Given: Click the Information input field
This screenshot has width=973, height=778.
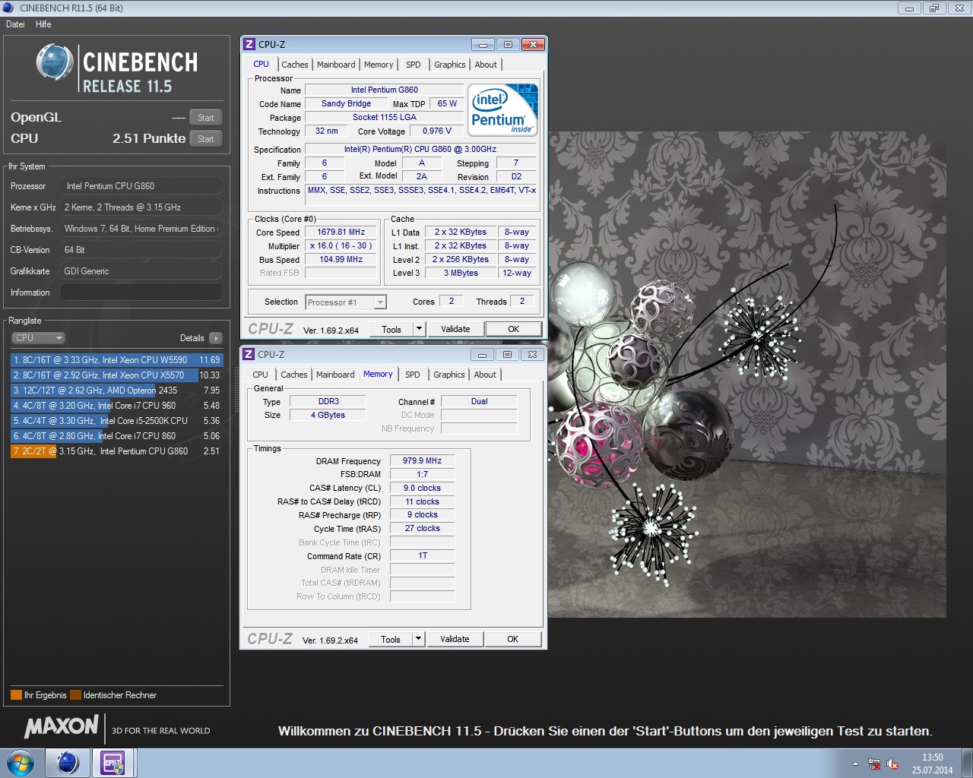Looking at the screenshot, I should [x=141, y=293].
